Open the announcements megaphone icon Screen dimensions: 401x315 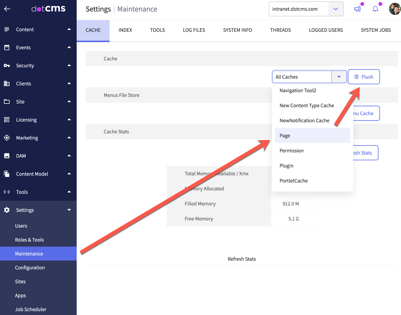357,9
